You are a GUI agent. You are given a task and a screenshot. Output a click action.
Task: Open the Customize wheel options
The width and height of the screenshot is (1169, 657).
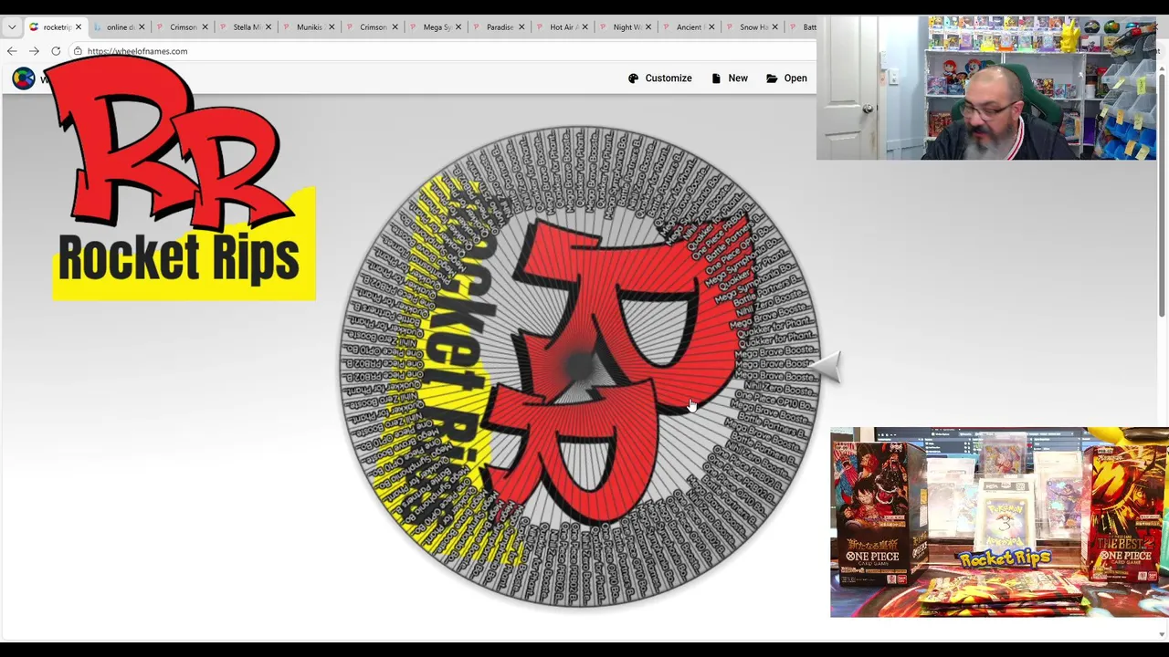point(659,78)
